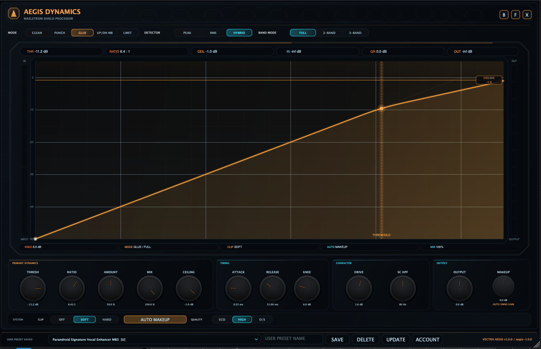Click the DELETE preset button

366,339
